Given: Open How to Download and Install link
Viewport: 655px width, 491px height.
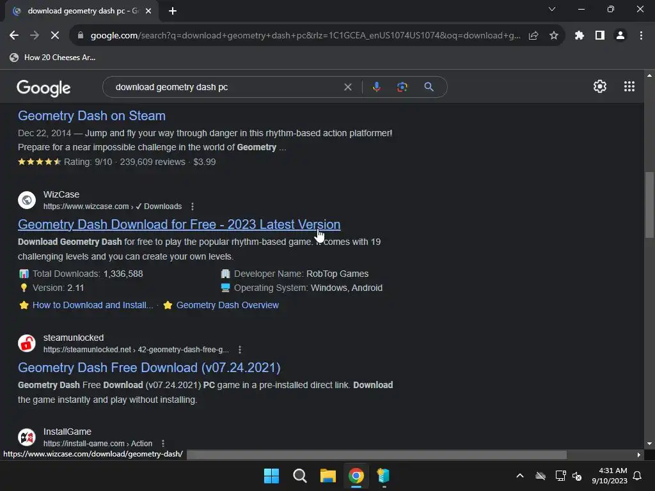Looking at the screenshot, I should click(x=93, y=305).
